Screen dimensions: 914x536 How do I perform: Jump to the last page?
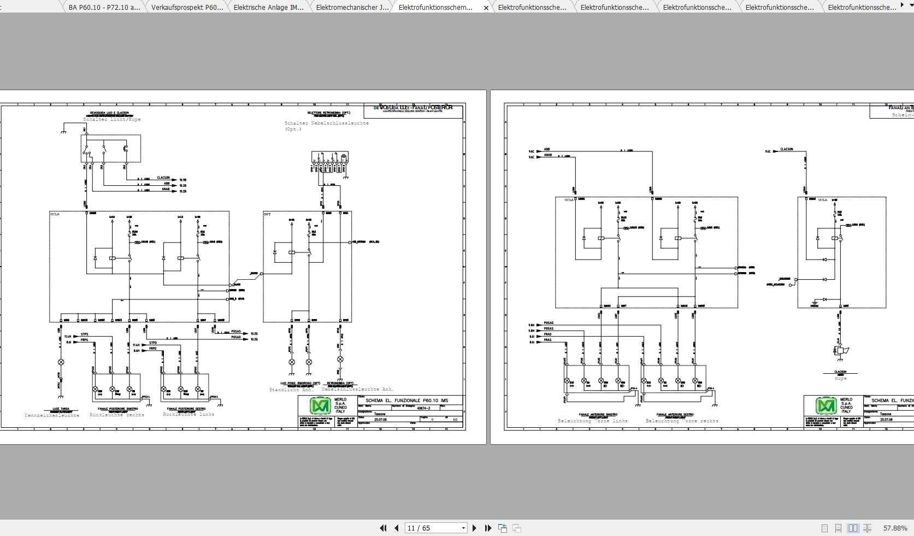[488, 528]
